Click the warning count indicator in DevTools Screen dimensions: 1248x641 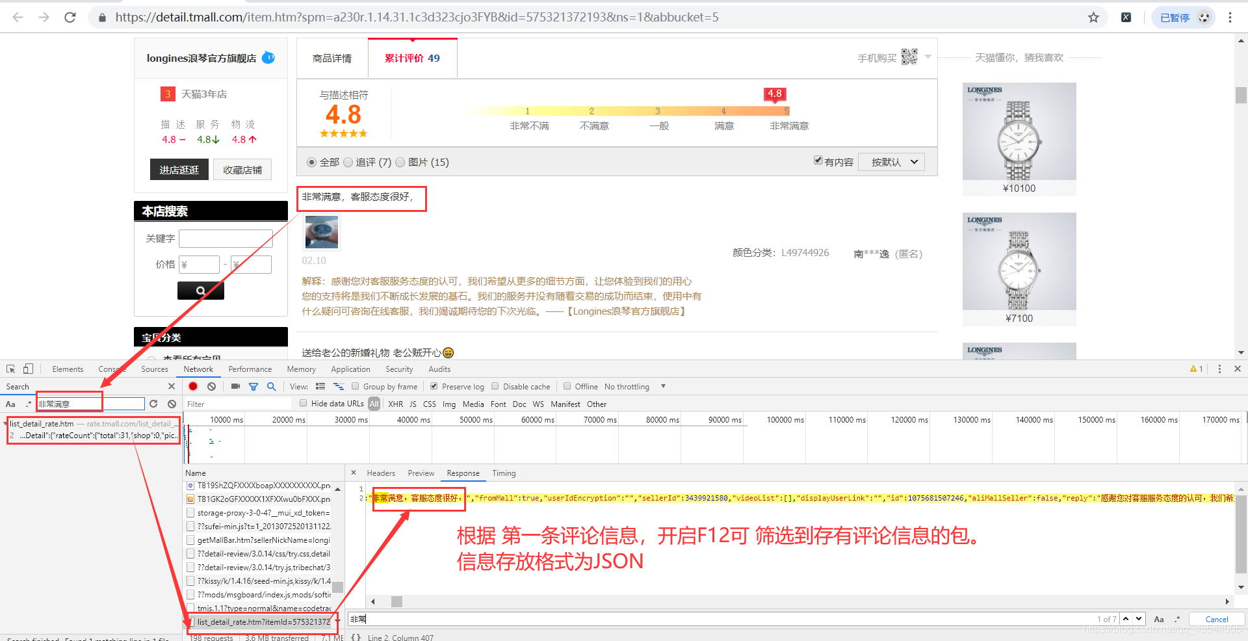[x=1197, y=369]
